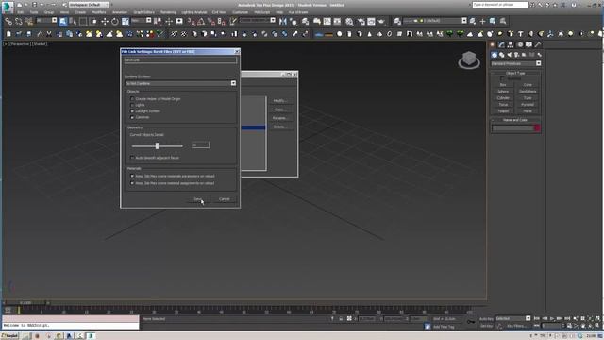
Task: Activate the Select Object tool
Action: [63, 21]
